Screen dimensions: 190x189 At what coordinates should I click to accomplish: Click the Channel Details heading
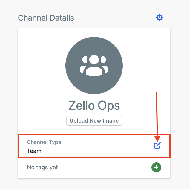tap(46, 18)
